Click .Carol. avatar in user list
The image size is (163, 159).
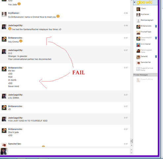pyautogui.click(x=138, y=9)
